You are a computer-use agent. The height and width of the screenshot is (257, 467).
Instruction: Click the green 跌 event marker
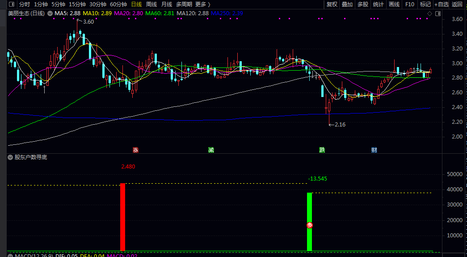click(x=322, y=150)
